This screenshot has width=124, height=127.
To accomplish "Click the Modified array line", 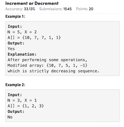I will (x=47, y=65).
